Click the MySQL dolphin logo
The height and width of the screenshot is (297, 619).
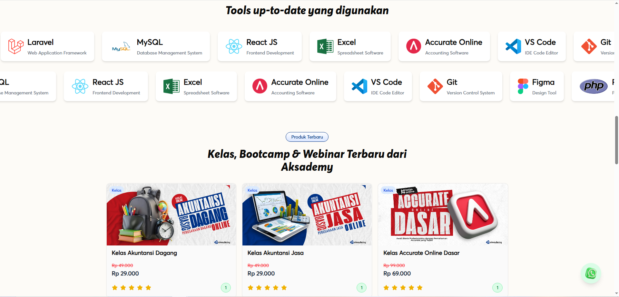coord(121,46)
